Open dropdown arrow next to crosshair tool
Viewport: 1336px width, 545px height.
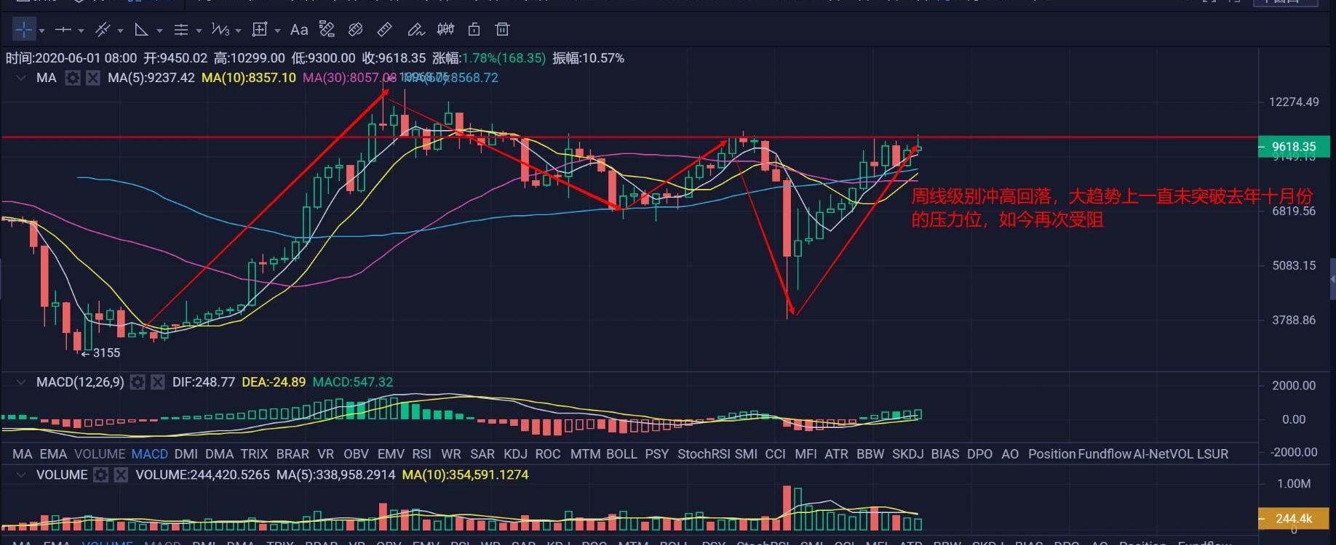point(42,31)
